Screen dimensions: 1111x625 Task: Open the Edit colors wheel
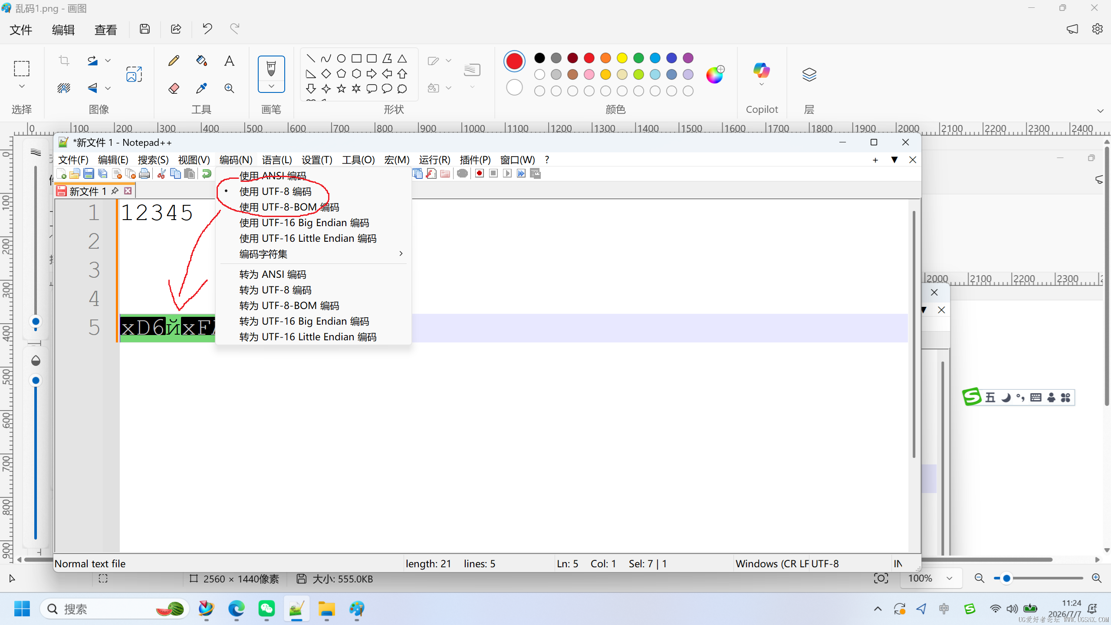point(715,75)
